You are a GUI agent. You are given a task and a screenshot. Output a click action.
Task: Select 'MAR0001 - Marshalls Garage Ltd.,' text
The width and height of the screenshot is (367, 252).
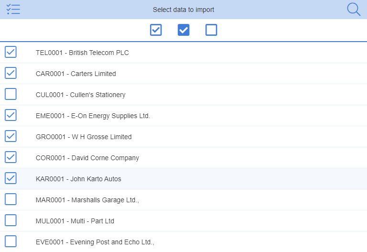[87, 200]
